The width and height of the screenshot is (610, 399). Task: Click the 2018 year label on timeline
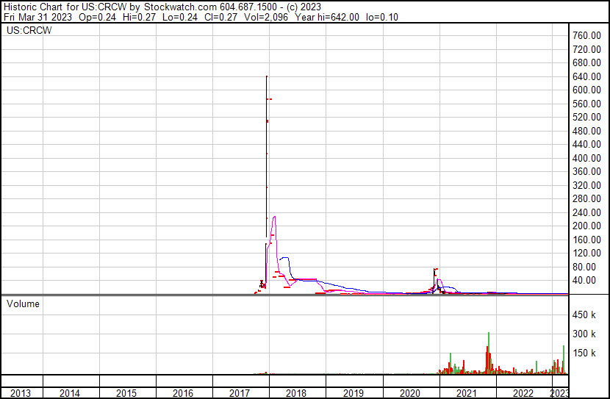[296, 393]
